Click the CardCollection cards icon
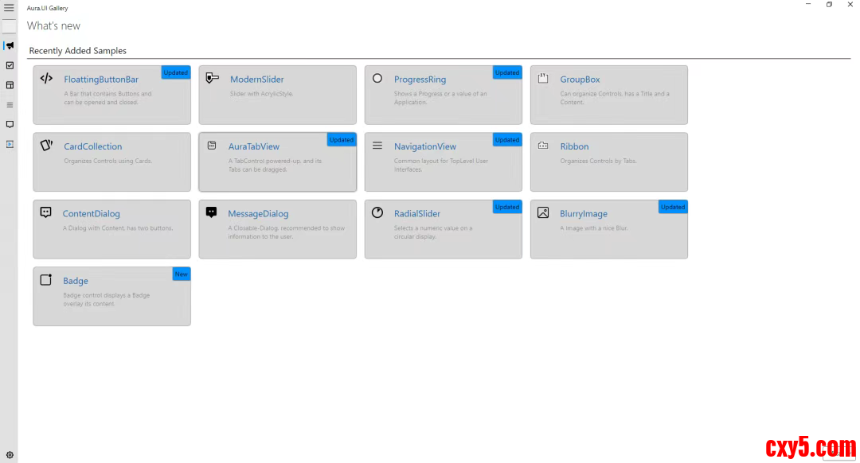Viewport: 860px width, 463px height. pos(47,146)
